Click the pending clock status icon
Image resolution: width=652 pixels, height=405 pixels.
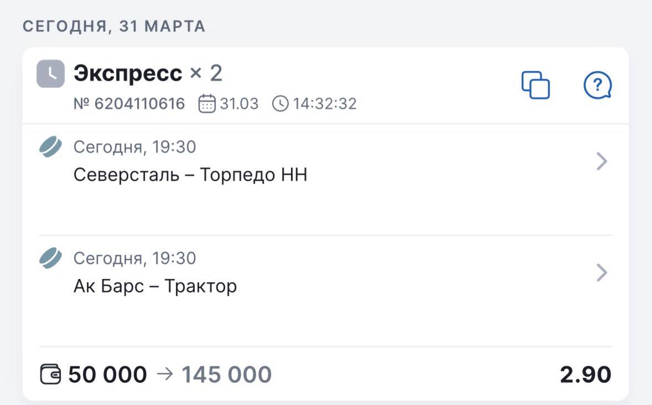51,73
